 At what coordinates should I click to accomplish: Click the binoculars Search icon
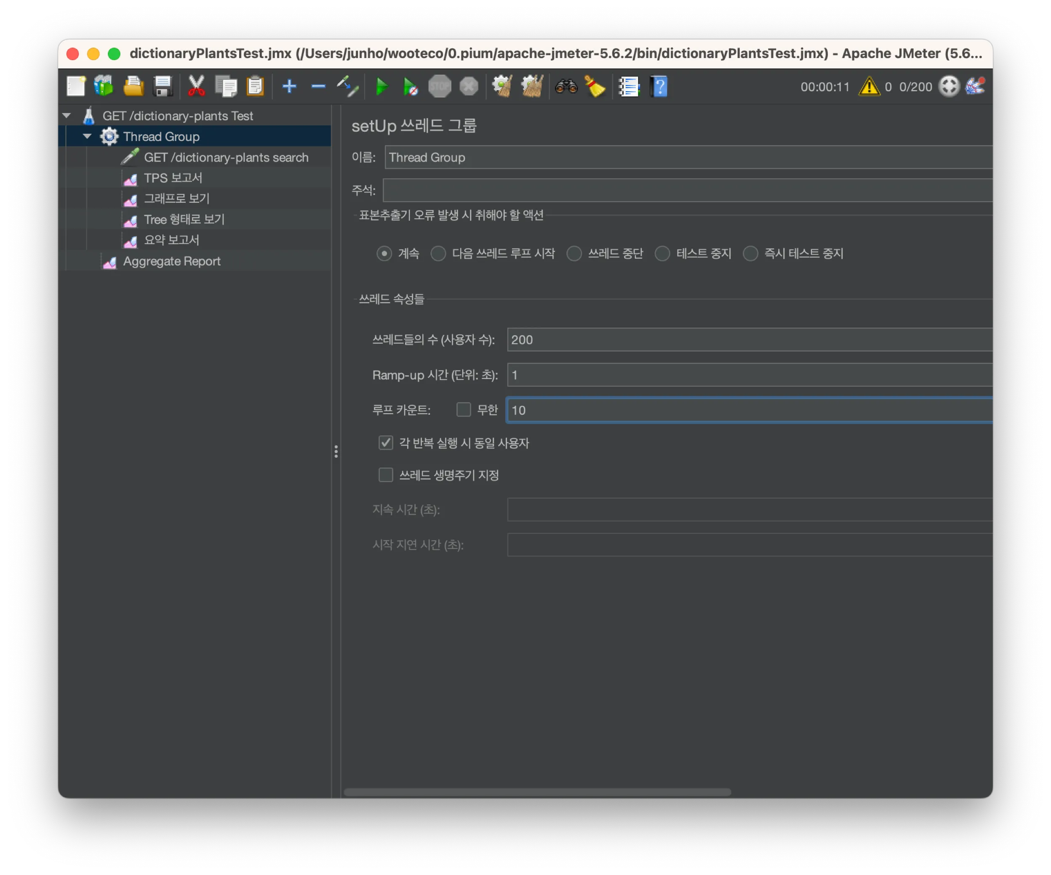[566, 87]
